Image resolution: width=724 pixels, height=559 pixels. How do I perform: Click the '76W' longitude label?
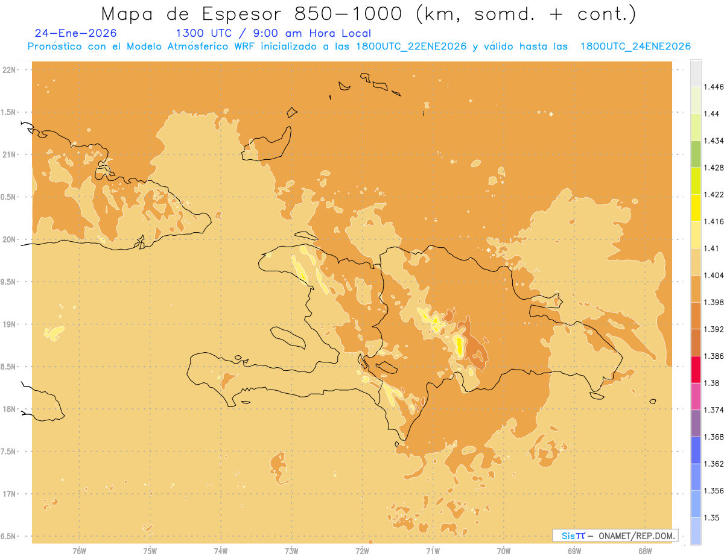79,550
